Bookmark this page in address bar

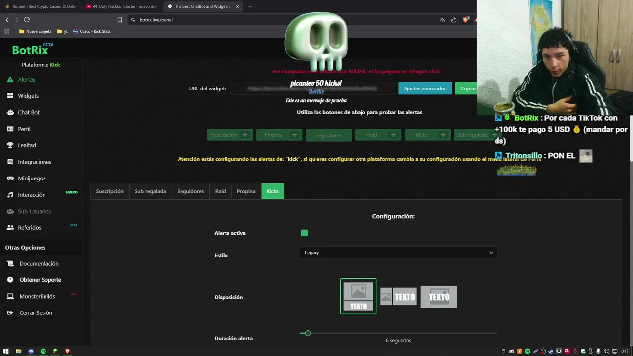click(119, 20)
